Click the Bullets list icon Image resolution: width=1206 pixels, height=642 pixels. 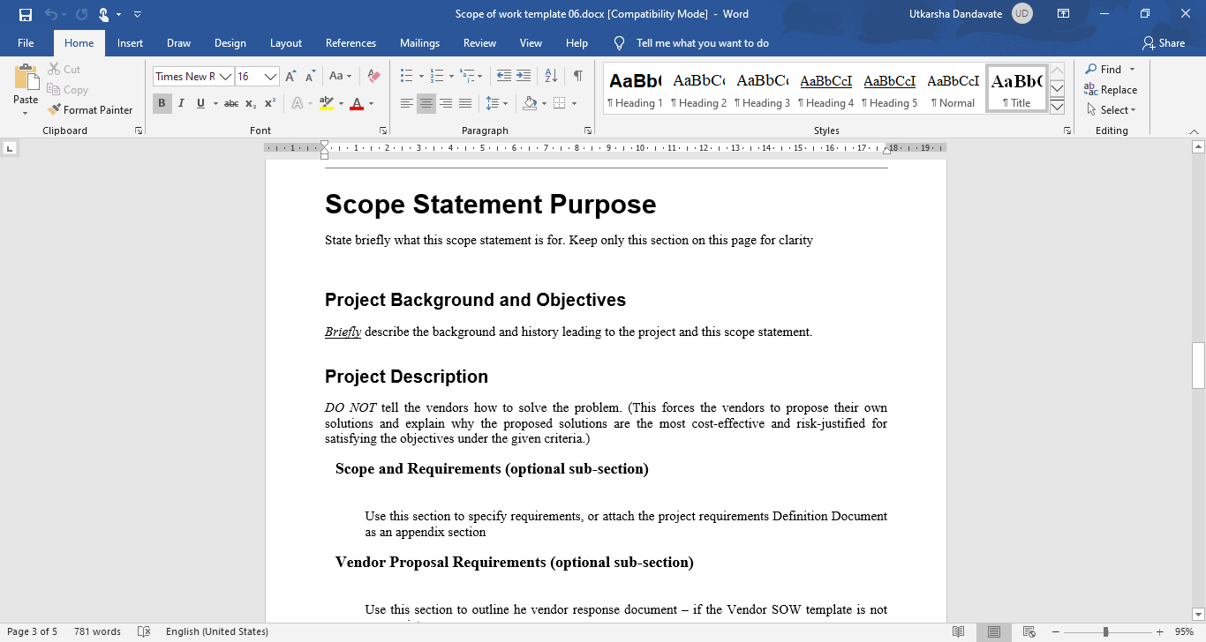pyautogui.click(x=406, y=77)
